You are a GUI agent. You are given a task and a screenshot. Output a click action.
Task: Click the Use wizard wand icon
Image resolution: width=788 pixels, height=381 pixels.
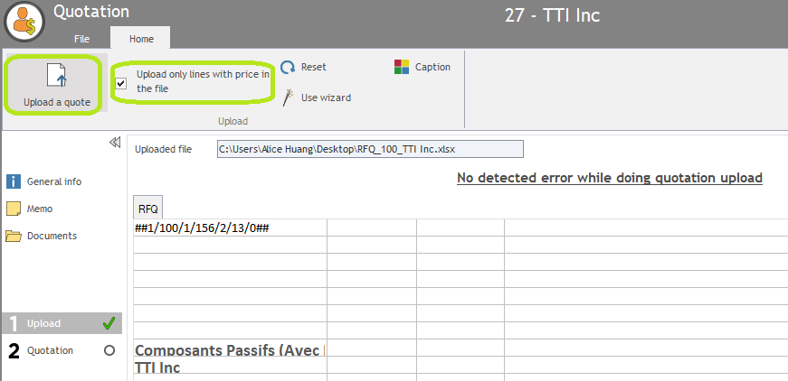pyautogui.click(x=288, y=97)
